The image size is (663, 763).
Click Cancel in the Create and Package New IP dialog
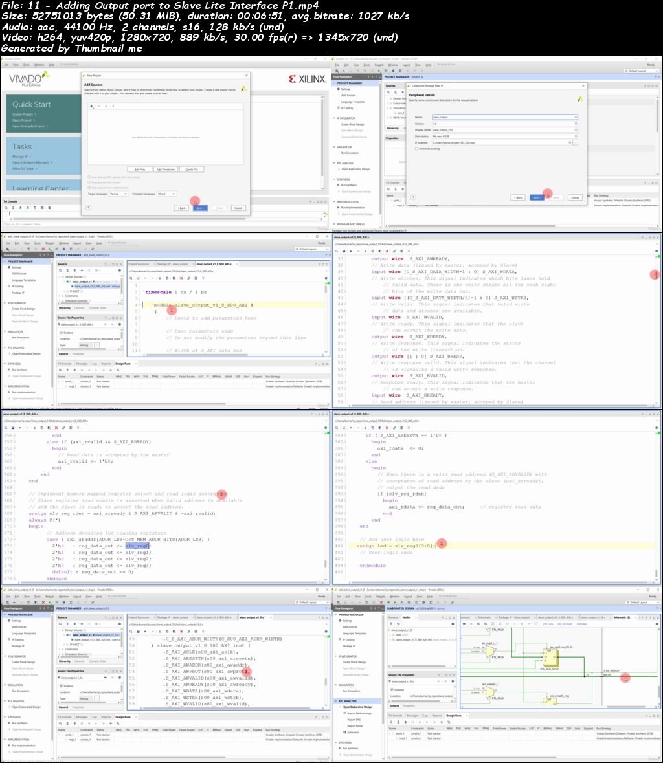pyautogui.click(x=575, y=197)
